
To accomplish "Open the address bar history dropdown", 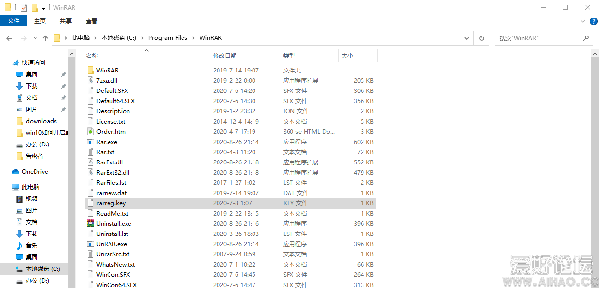I will tap(467, 38).
